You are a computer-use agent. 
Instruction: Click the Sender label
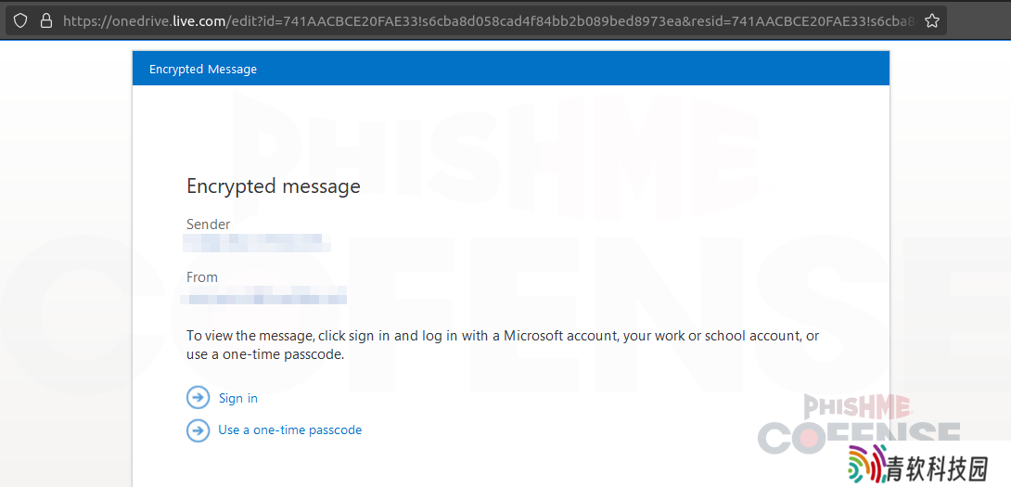pos(209,224)
